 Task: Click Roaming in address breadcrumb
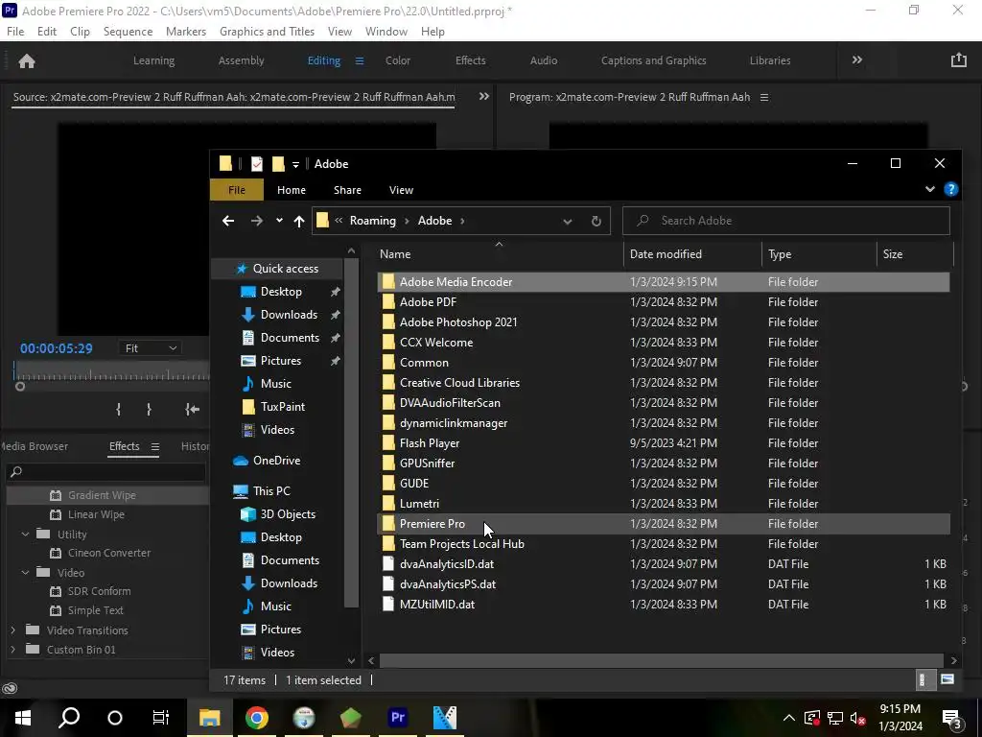373,221
